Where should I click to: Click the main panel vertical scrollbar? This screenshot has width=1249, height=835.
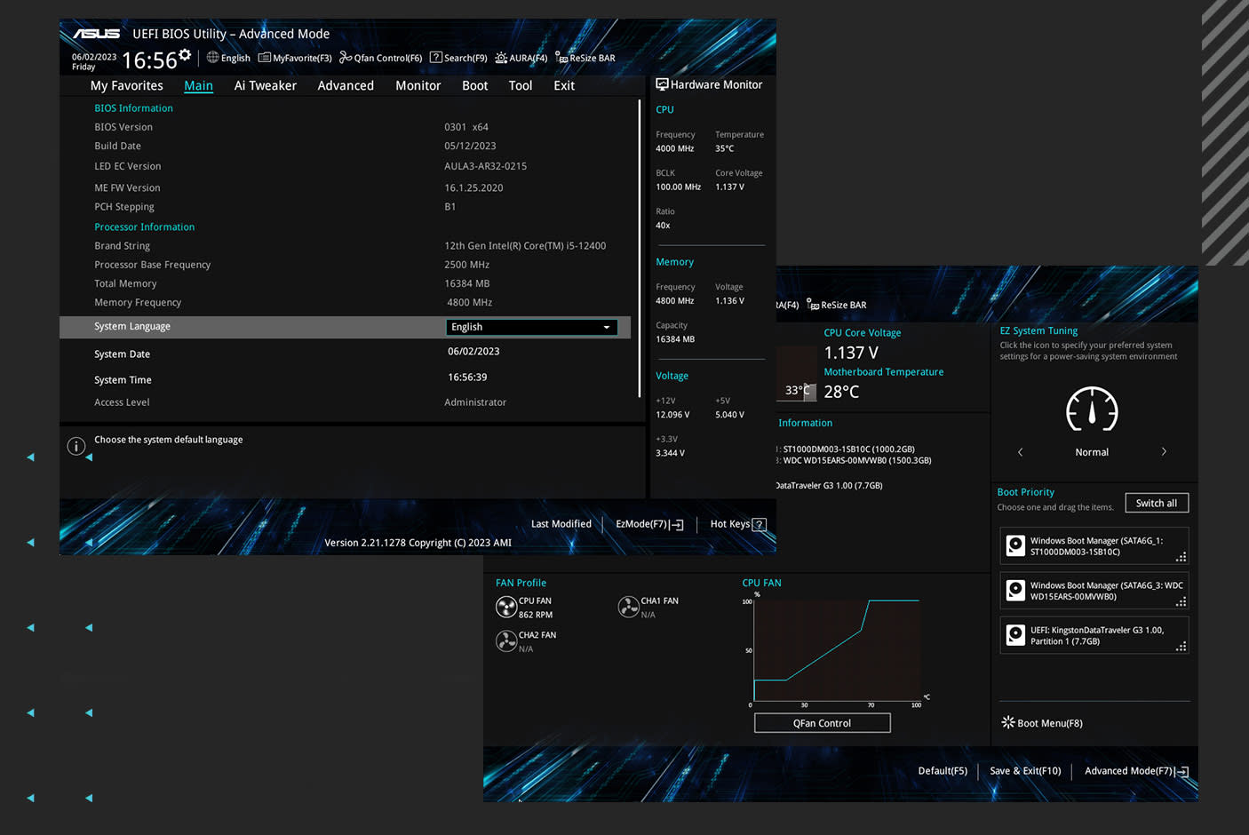(x=639, y=249)
